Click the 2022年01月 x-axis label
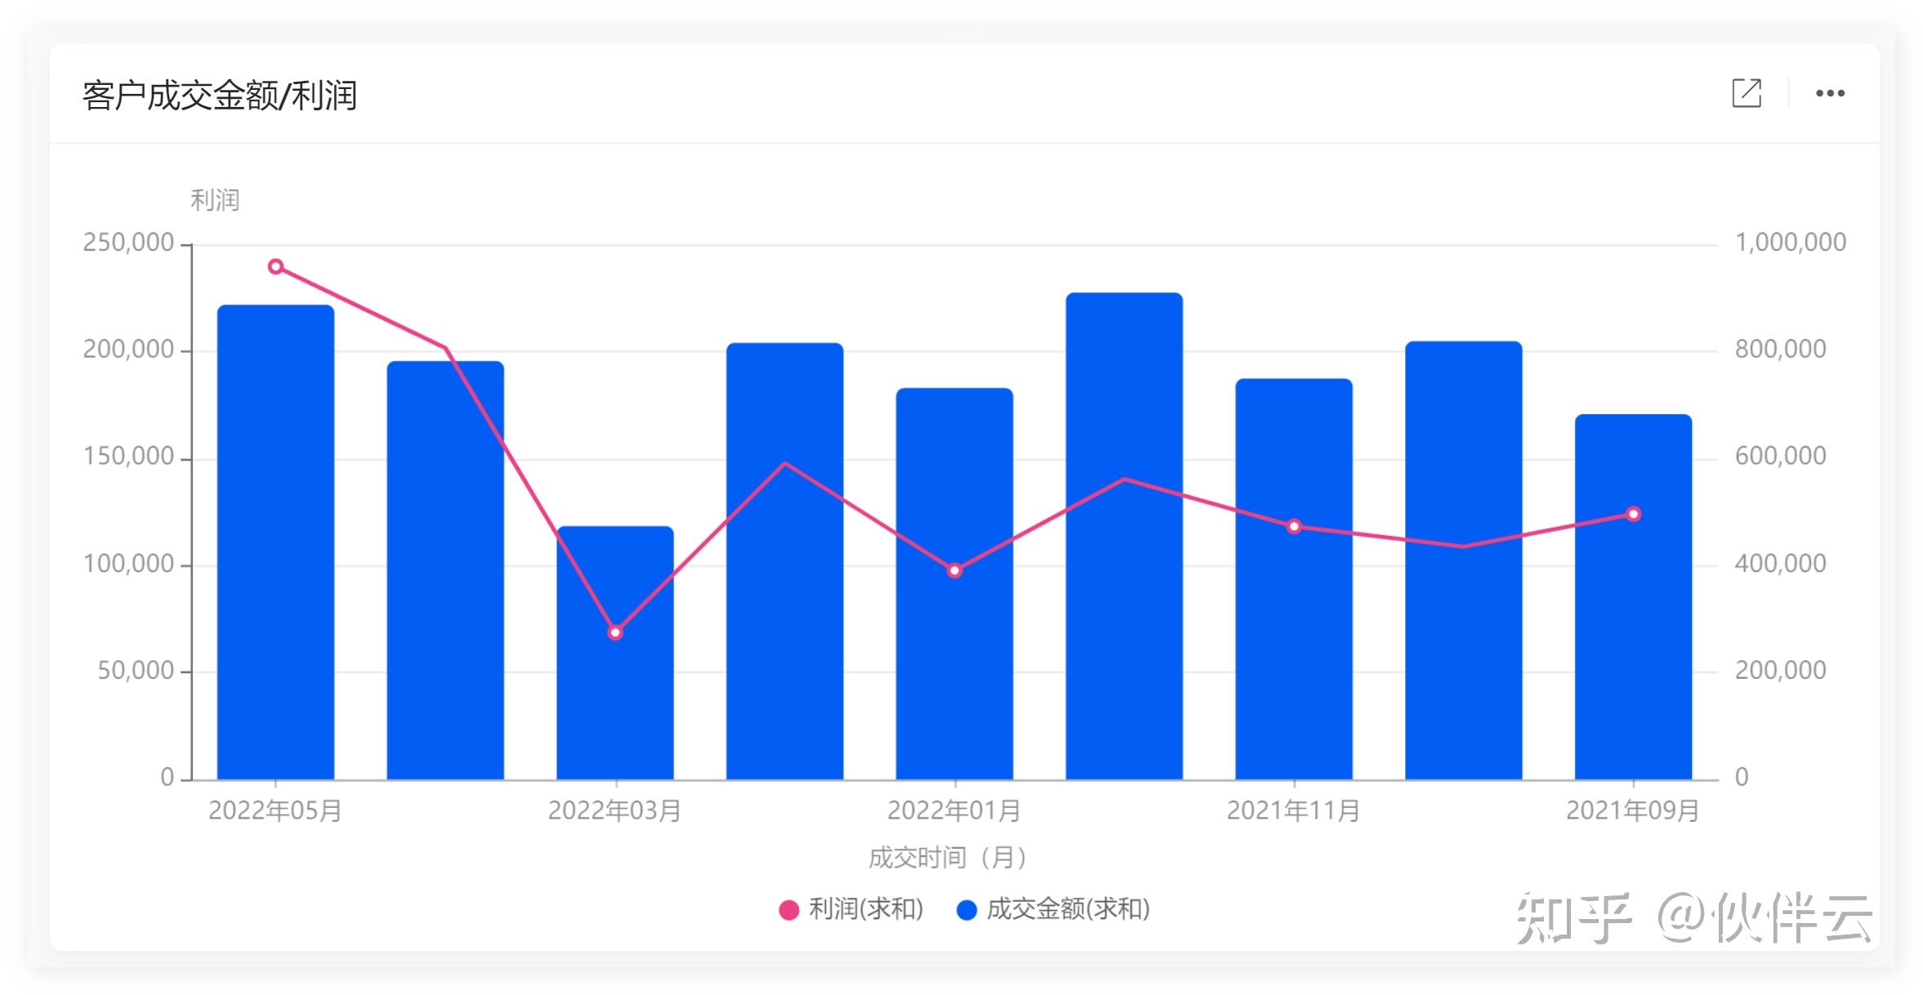This screenshot has height=995, width=1923. pos(953,810)
